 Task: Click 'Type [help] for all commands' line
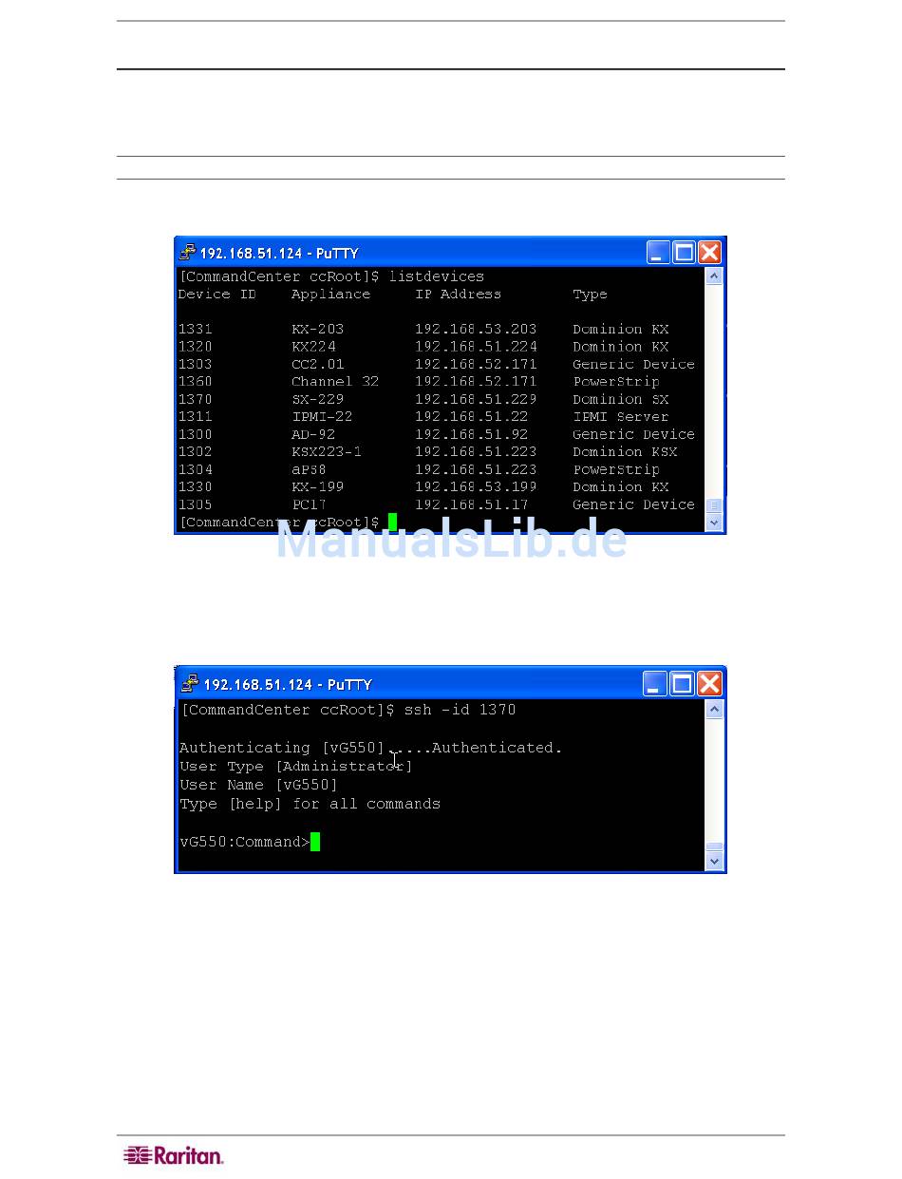[310, 804]
